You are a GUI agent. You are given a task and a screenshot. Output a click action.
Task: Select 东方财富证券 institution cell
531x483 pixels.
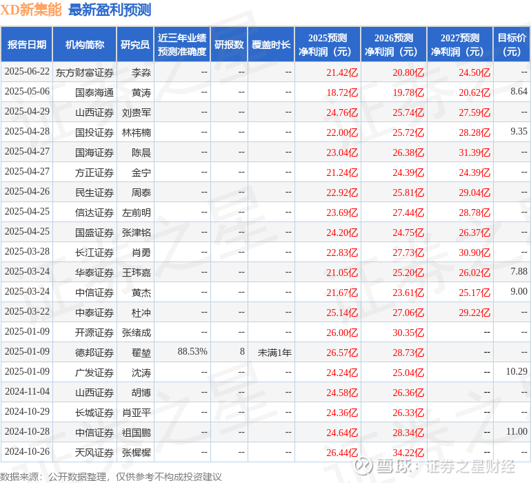click(x=85, y=72)
